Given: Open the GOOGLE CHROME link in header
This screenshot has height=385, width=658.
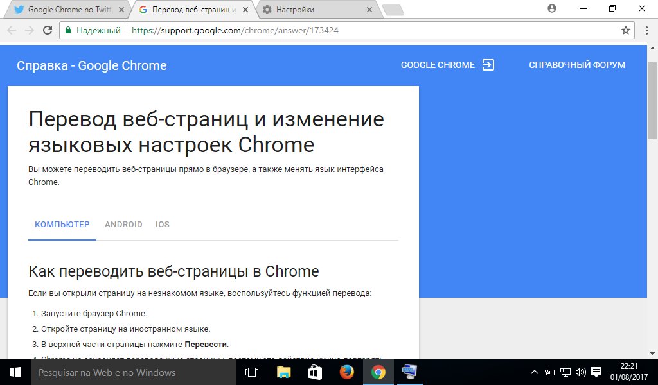Looking at the screenshot, I should coord(438,65).
